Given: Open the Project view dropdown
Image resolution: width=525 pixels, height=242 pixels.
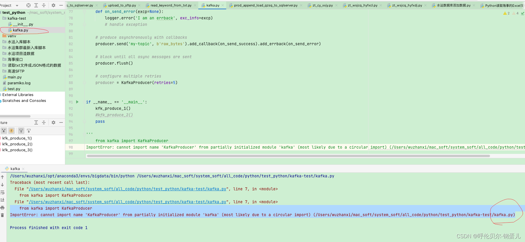Looking at the screenshot, I should (x=17, y=6).
